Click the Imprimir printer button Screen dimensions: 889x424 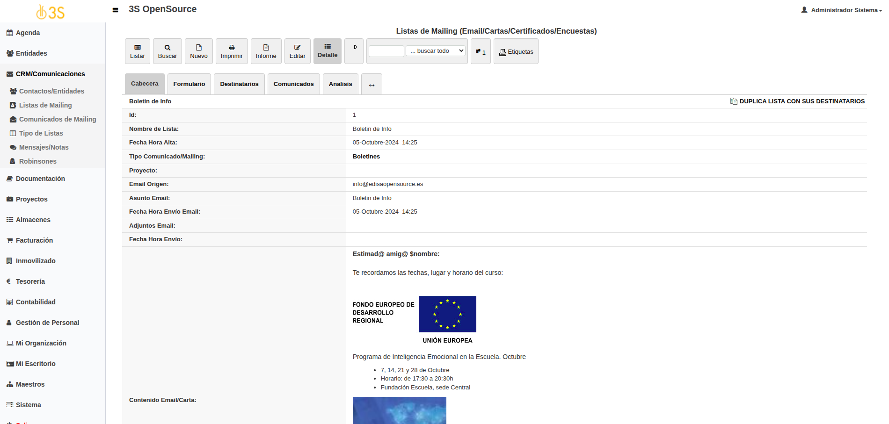[232, 51]
